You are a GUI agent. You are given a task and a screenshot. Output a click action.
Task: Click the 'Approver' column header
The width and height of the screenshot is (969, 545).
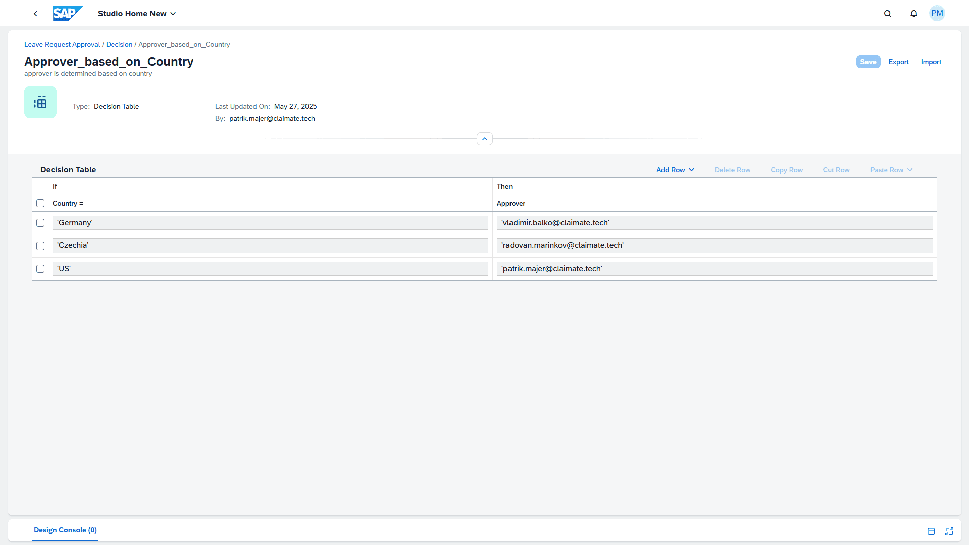pos(511,203)
